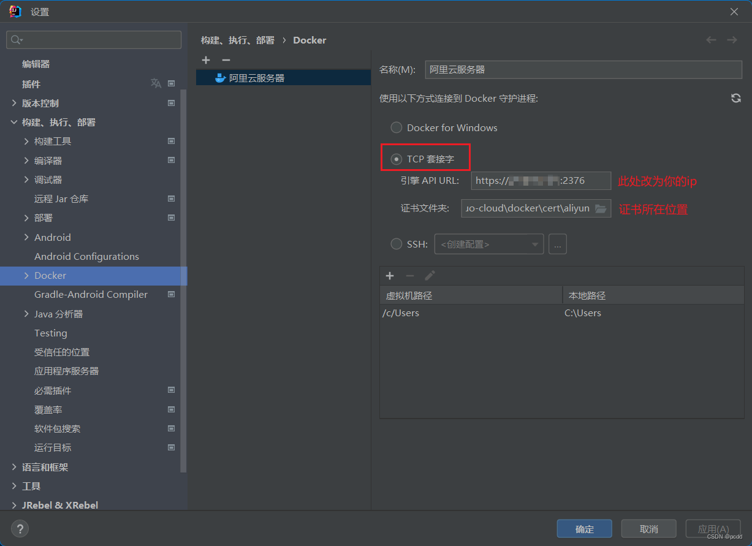Expand the Docker tree node arrow

point(26,276)
